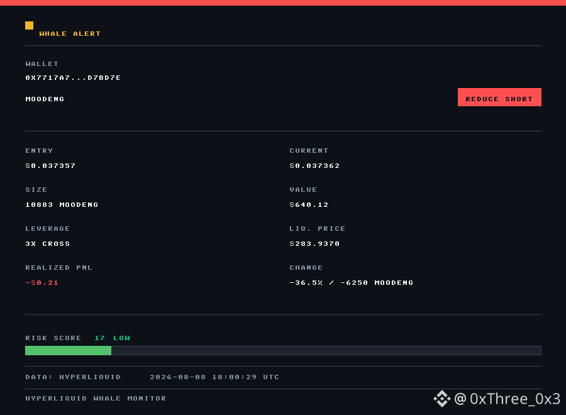Click the WHALE ALERT heading
Image resolution: width=566 pixels, height=415 pixels.
click(x=70, y=33)
